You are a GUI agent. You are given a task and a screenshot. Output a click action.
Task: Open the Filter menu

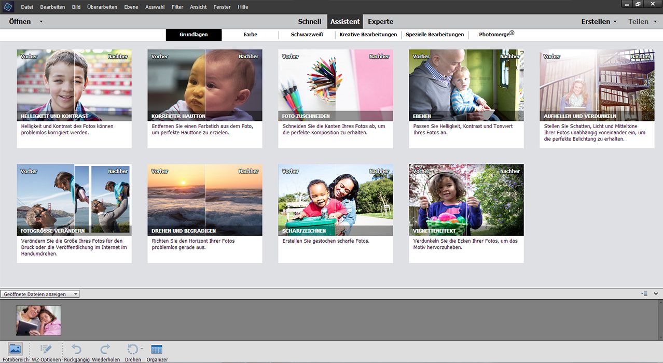[177, 7]
